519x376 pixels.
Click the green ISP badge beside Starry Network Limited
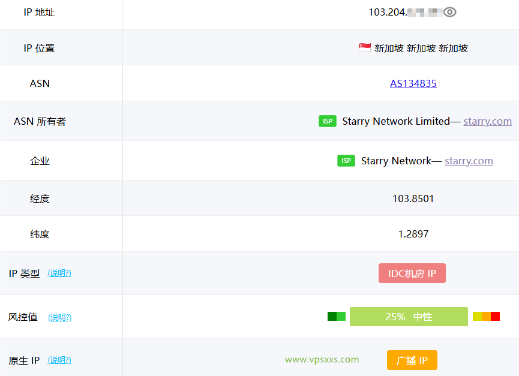(328, 121)
